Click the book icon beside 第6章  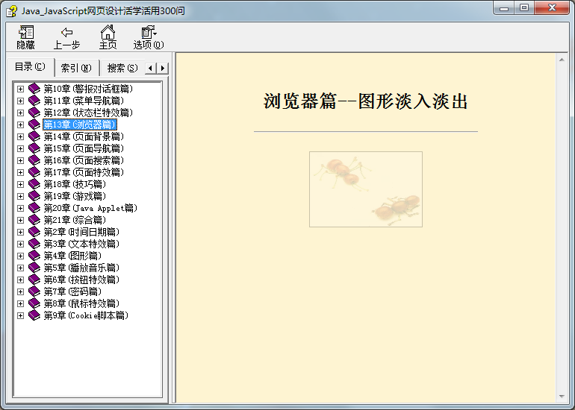[x=34, y=280]
